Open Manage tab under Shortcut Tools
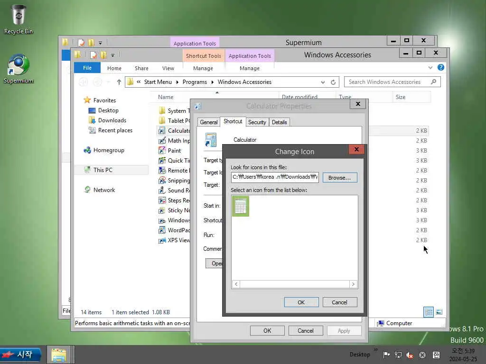 point(203,68)
